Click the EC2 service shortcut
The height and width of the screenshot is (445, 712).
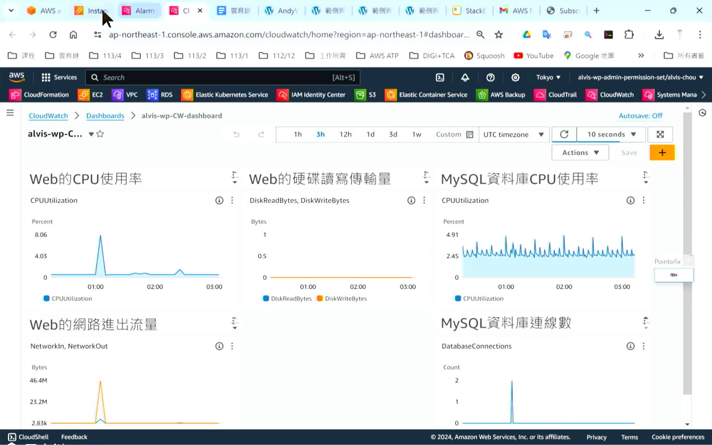coord(91,95)
